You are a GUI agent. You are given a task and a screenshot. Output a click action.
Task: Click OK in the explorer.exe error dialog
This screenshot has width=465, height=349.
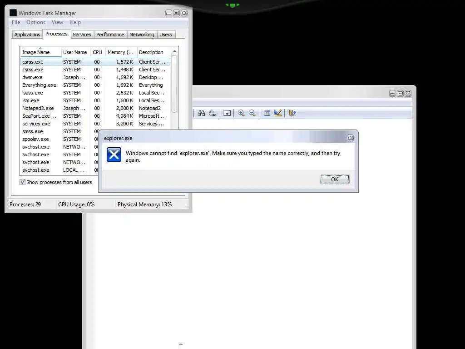click(x=335, y=179)
